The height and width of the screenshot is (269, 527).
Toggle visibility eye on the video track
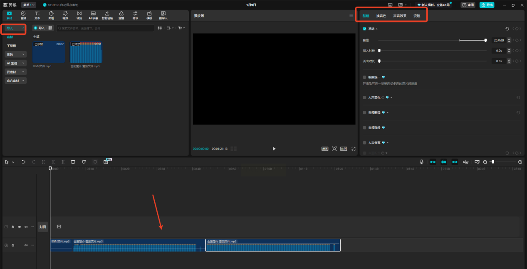(19, 227)
